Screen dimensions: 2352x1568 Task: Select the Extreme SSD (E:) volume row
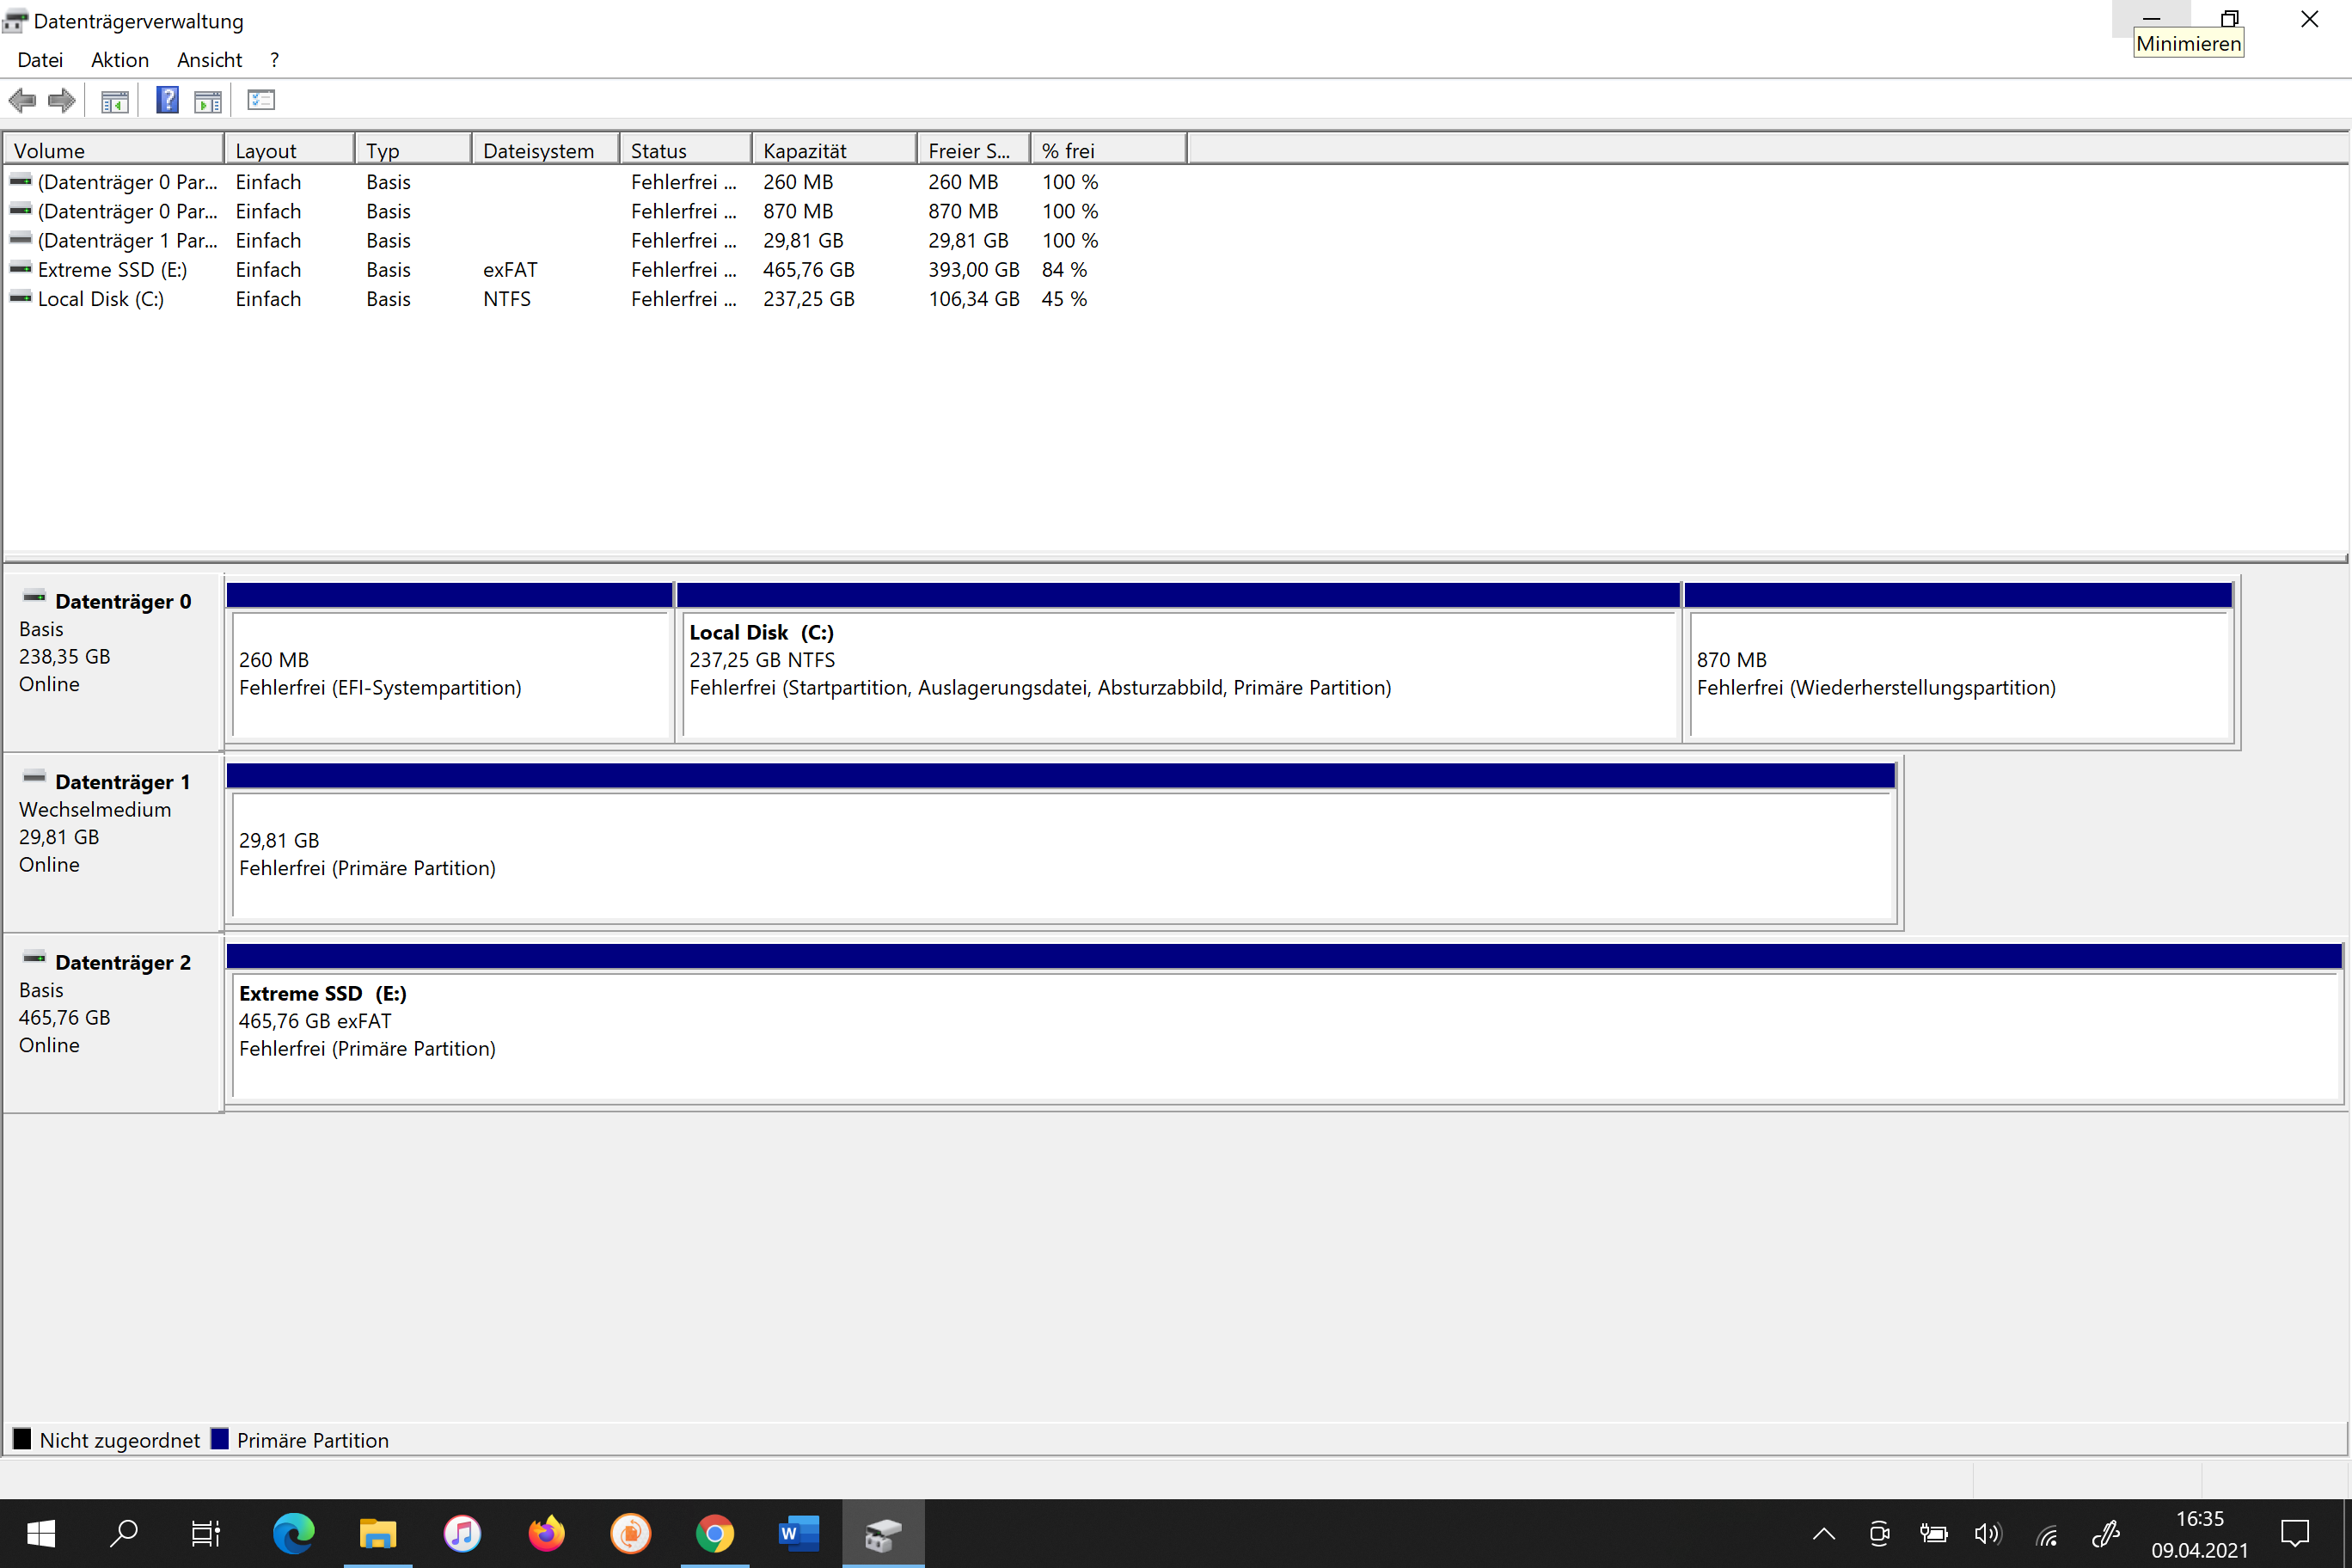click(x=112, y=270)
